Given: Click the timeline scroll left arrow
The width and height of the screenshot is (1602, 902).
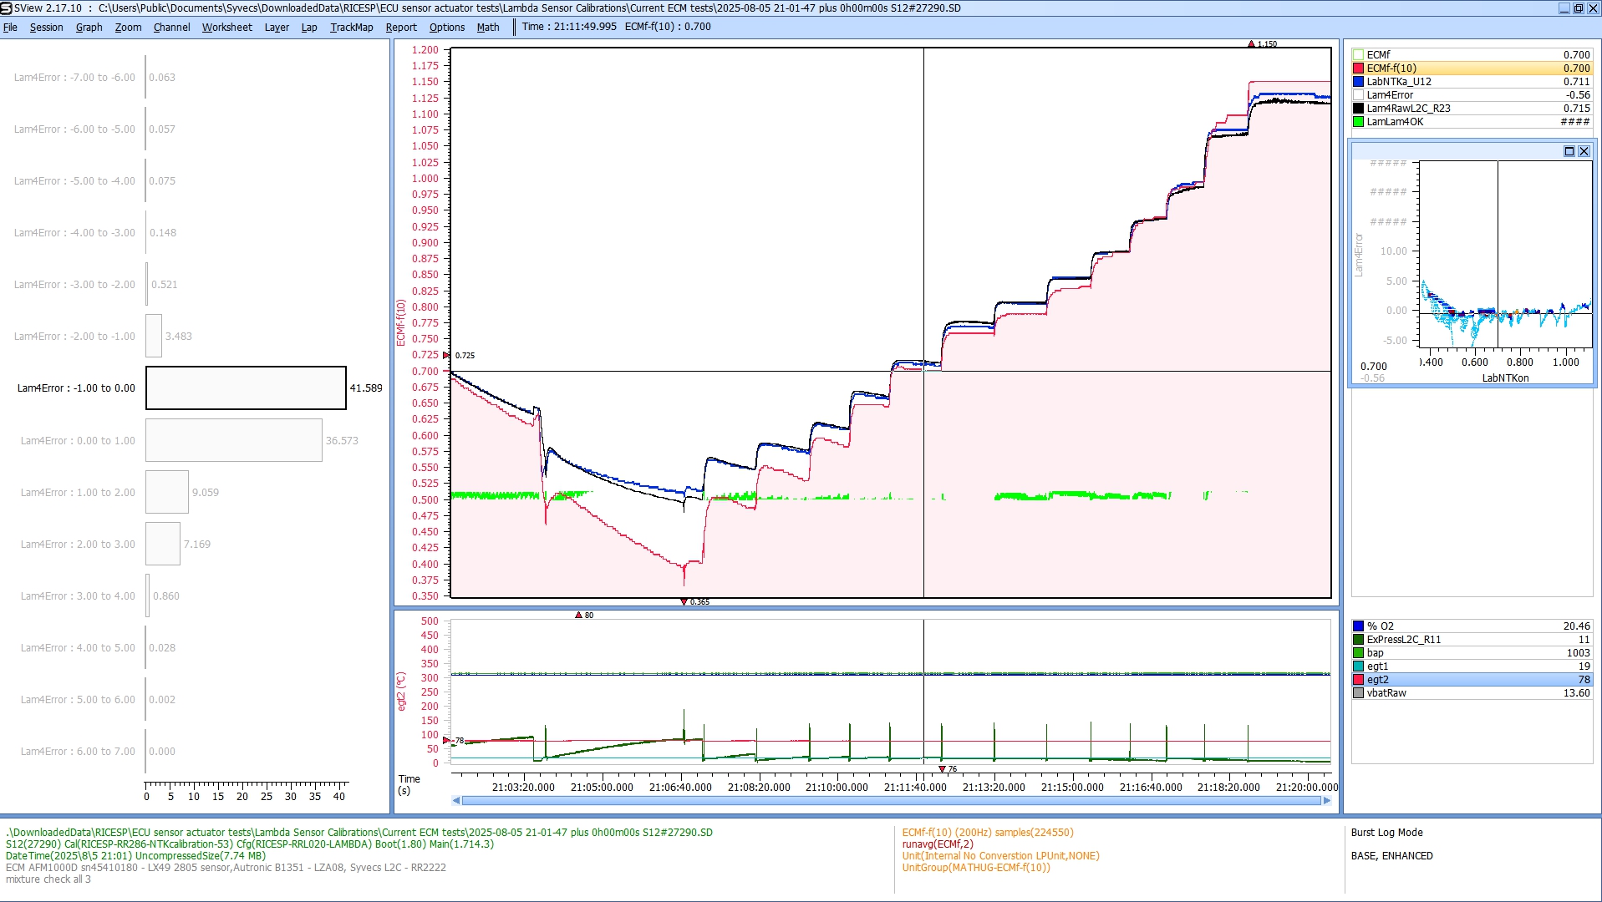Looking at the screenshot, I should click(x=456, y=801).
